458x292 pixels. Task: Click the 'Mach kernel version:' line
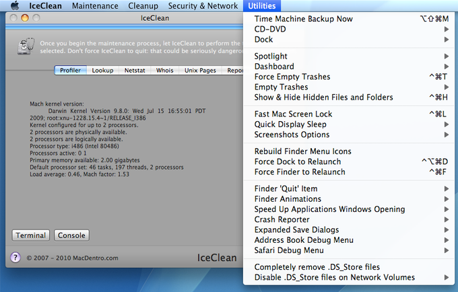(57, 104)
